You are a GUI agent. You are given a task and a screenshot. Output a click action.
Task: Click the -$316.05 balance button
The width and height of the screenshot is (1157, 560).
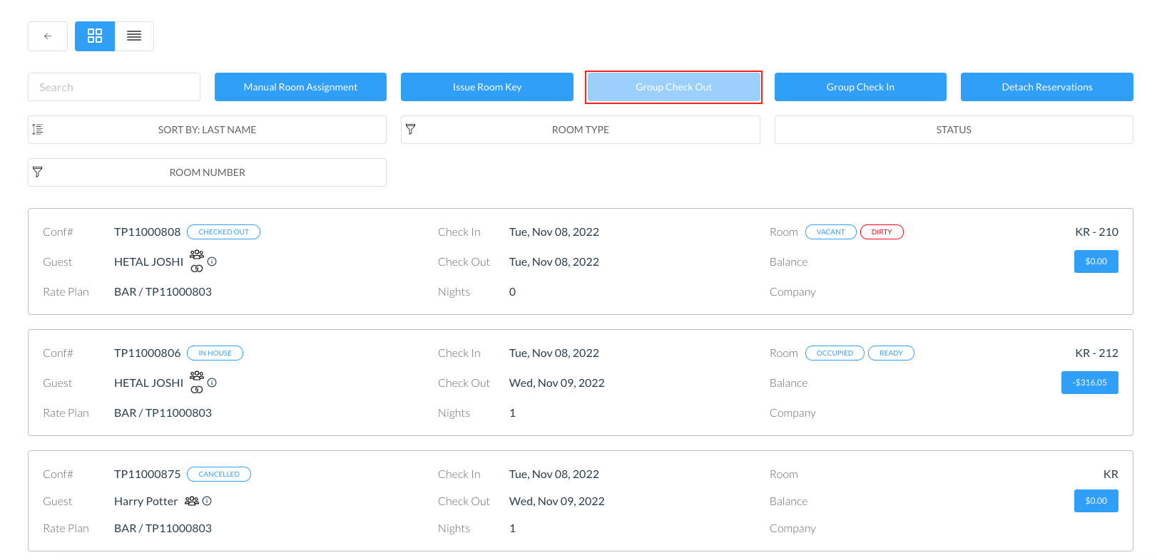click(x=1089, y=383)
